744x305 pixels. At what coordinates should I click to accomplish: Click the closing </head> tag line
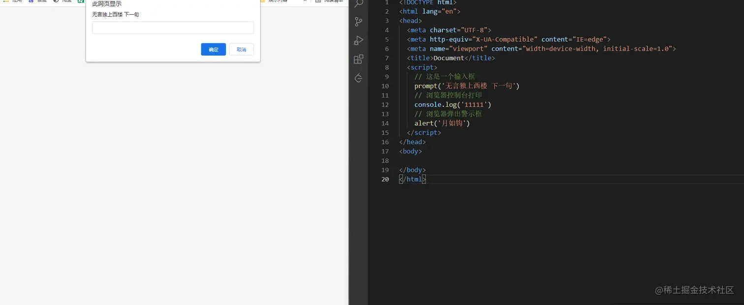pyautogui.click(x=412, y=142)
